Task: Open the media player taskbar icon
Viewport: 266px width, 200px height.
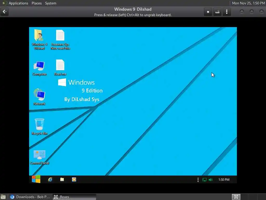Action: click(x=74, y=179)
